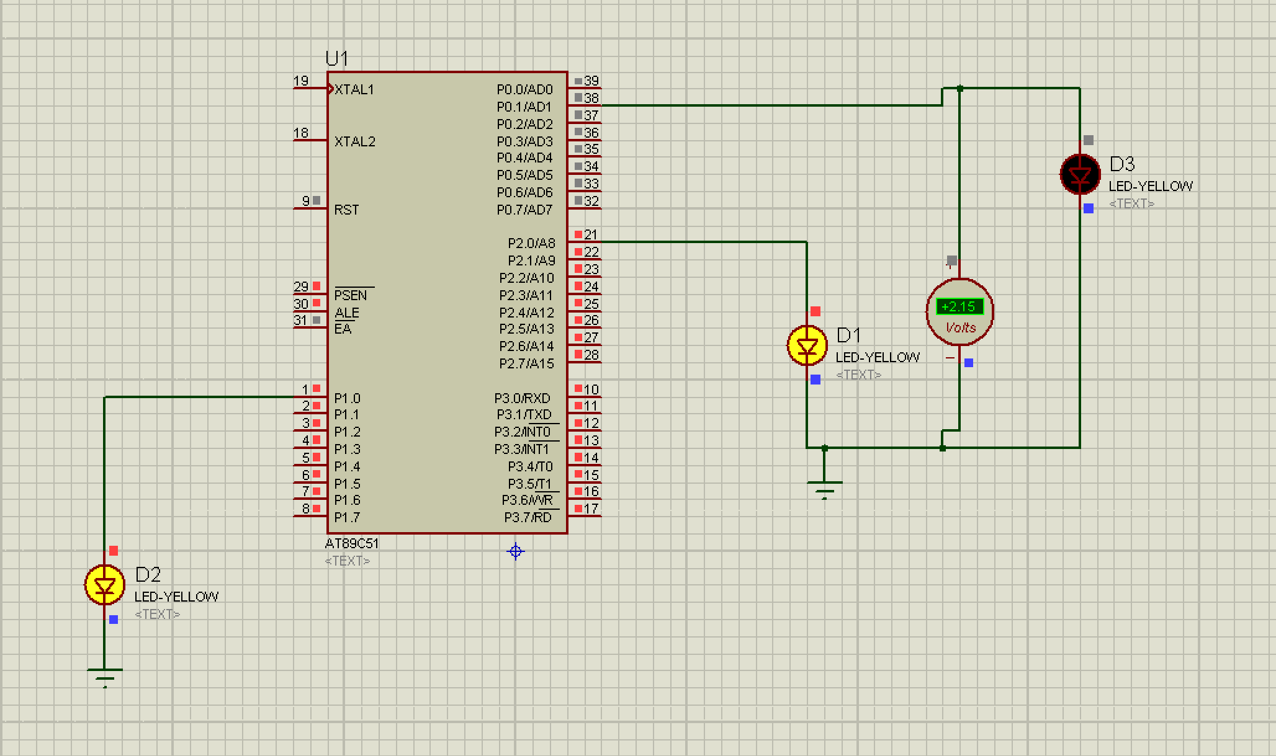Screen dimensions: 1276x756
Task: Click the D1 reference label
Action: 849,336
